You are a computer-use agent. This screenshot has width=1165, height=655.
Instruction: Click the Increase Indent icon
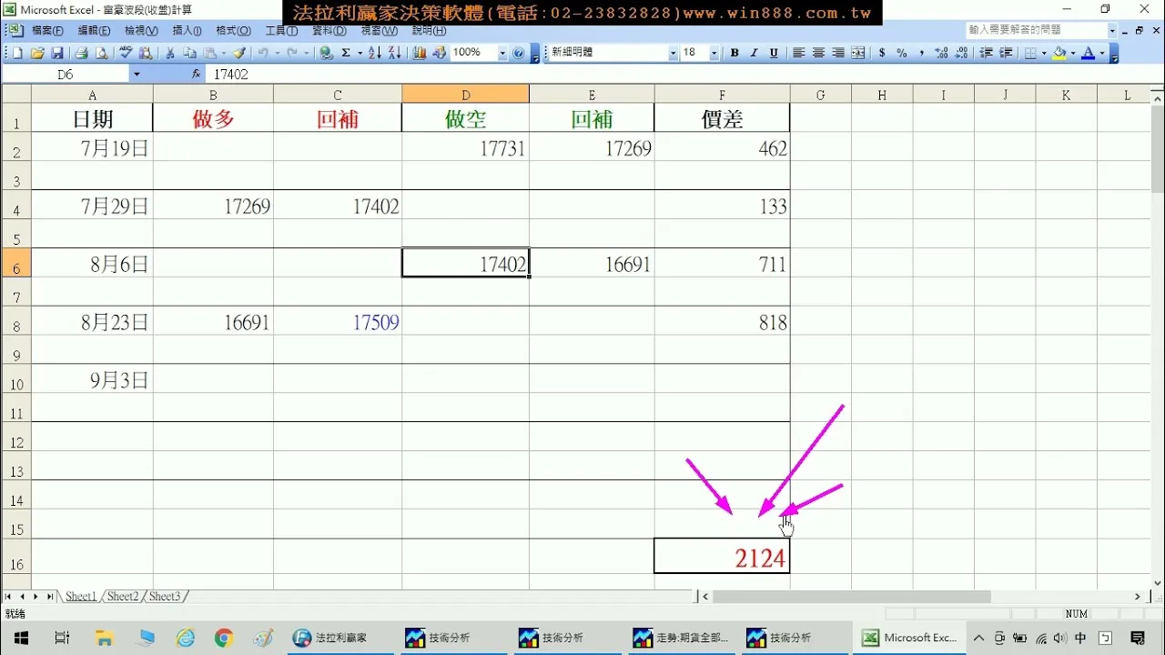[1006, 53]
